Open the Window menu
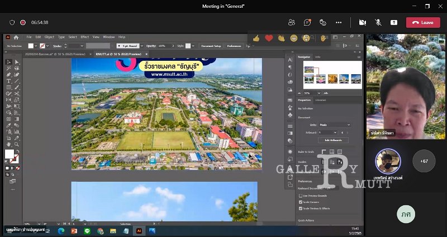Image resolution: width=447 pixels, height=237 pixels. [x=108, y=37]
